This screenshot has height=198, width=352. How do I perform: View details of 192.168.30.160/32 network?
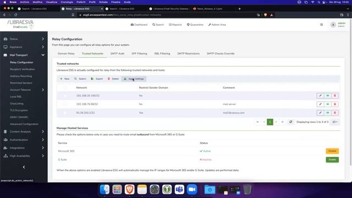point(328,96)
